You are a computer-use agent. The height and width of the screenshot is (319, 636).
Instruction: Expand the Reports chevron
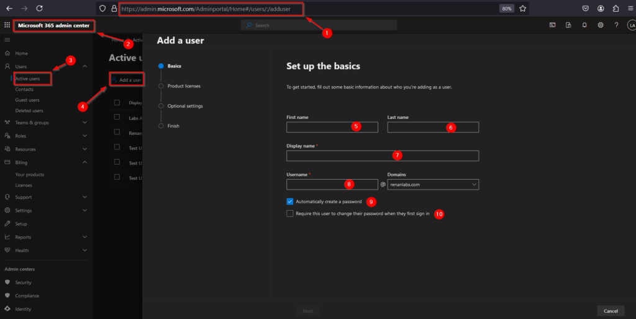[84, 237]
